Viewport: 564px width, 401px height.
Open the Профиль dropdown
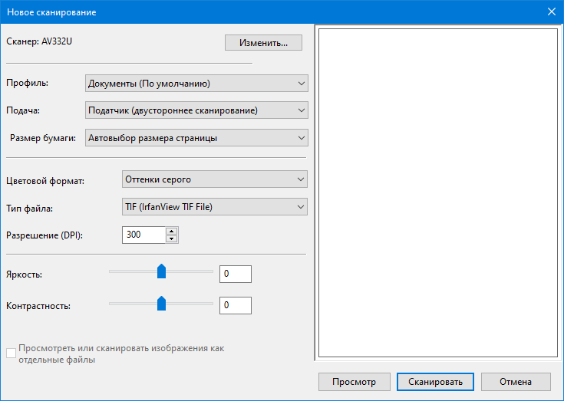point(196,84)
